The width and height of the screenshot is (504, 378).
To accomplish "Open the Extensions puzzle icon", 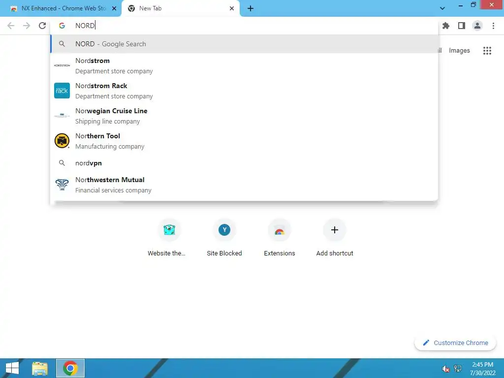I will pyautogui.click(x=446, y=26).
